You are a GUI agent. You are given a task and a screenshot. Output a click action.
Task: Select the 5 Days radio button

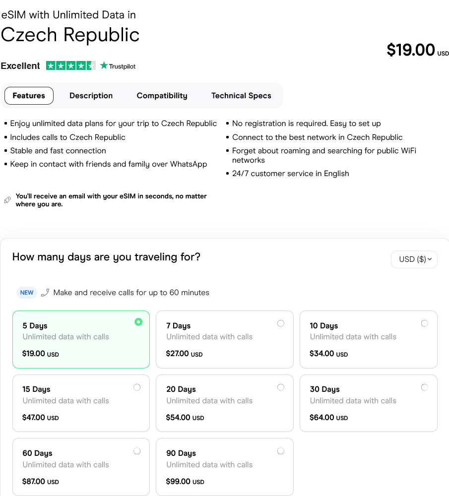point(138,322)
